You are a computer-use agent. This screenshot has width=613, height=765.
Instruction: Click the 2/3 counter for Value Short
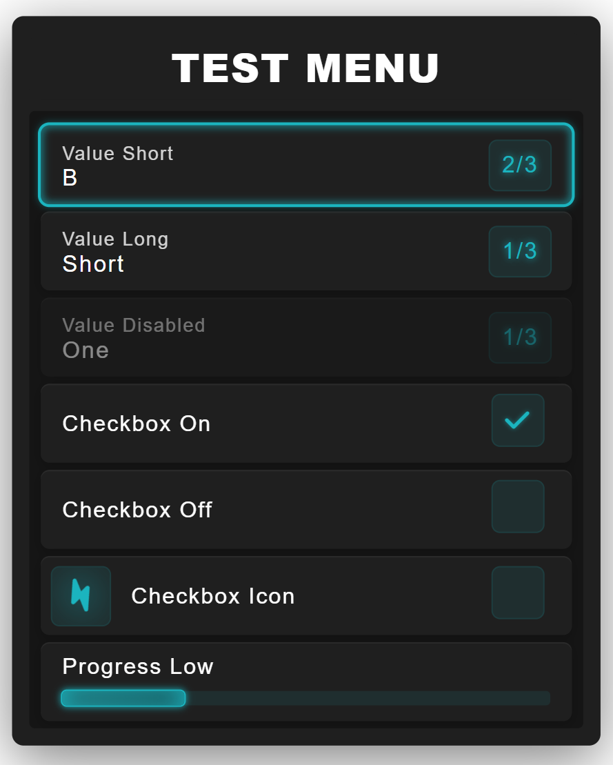520,166
